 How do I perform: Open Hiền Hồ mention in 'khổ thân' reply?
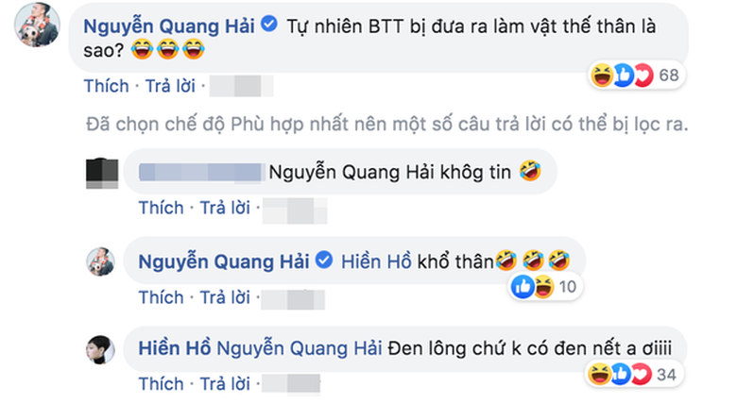(376, 261)
